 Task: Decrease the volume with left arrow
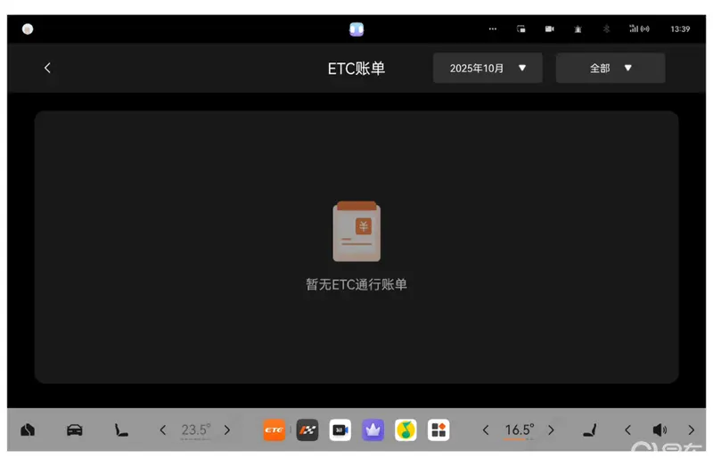pos(627,430)
